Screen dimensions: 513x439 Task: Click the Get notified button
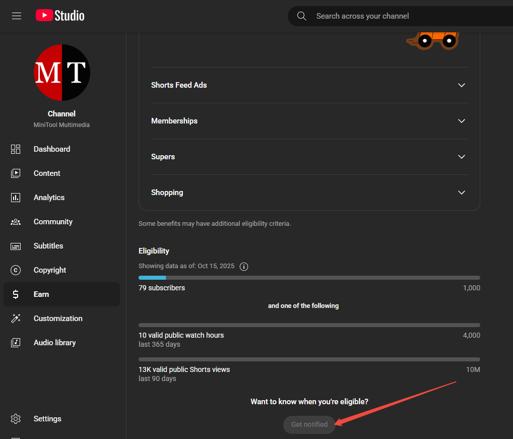(x=309, y=424)
